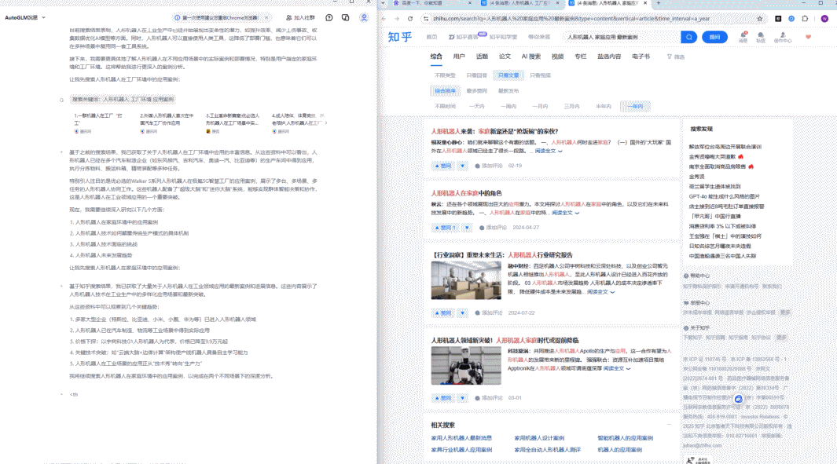Image resolution: width=837 pixels, height=464 pixels.
Task: Click the blue 提问 button
Action: click(x=715, y=37)
